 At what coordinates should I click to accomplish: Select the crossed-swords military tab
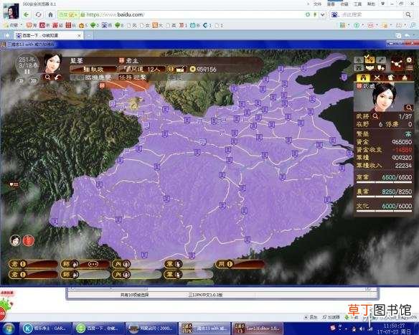(377, 78)
